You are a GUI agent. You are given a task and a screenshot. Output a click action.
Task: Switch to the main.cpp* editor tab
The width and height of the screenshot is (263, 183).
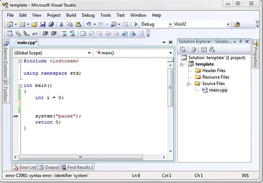coord(27,43)
